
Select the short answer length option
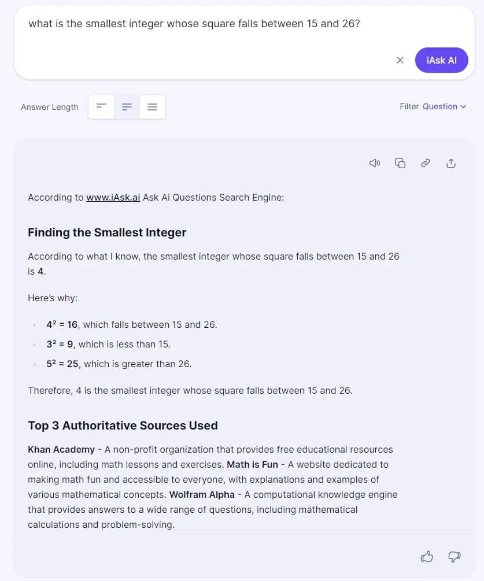pos(102,107)
